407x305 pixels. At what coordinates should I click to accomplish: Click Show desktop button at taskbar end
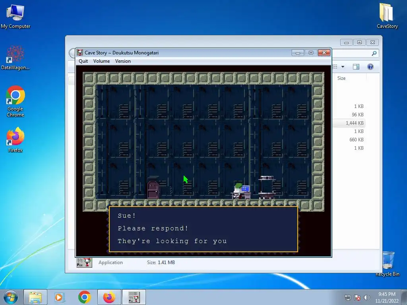404,297
